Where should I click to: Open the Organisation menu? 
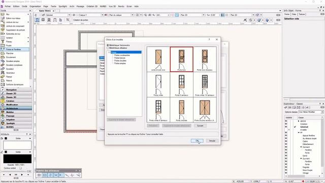click(35, 7)
